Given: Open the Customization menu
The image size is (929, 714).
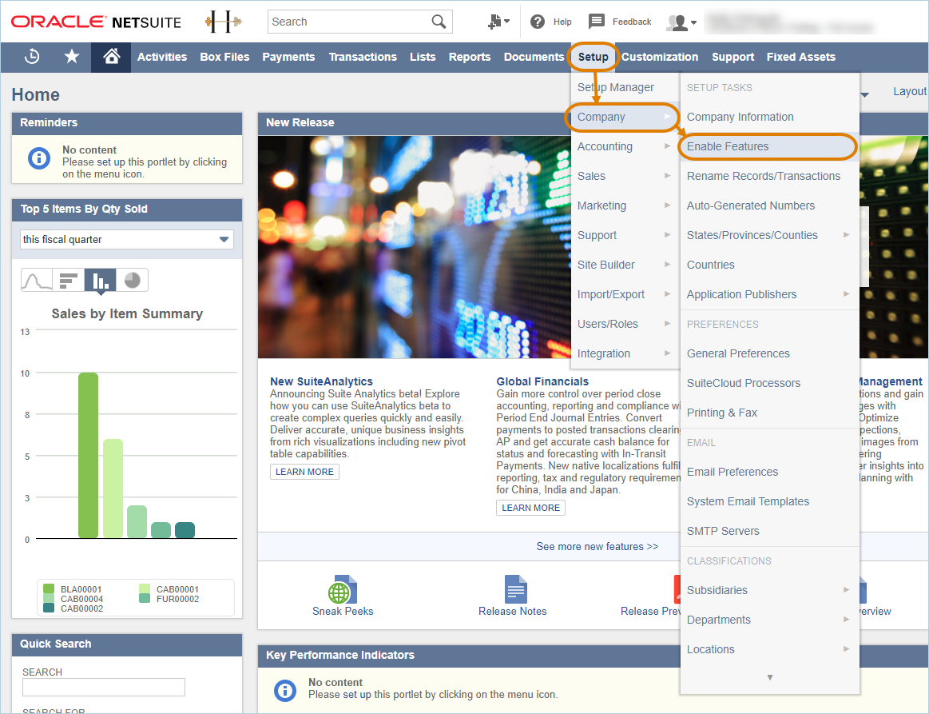Looking at the screenshot, I should [x=660, y=57].
